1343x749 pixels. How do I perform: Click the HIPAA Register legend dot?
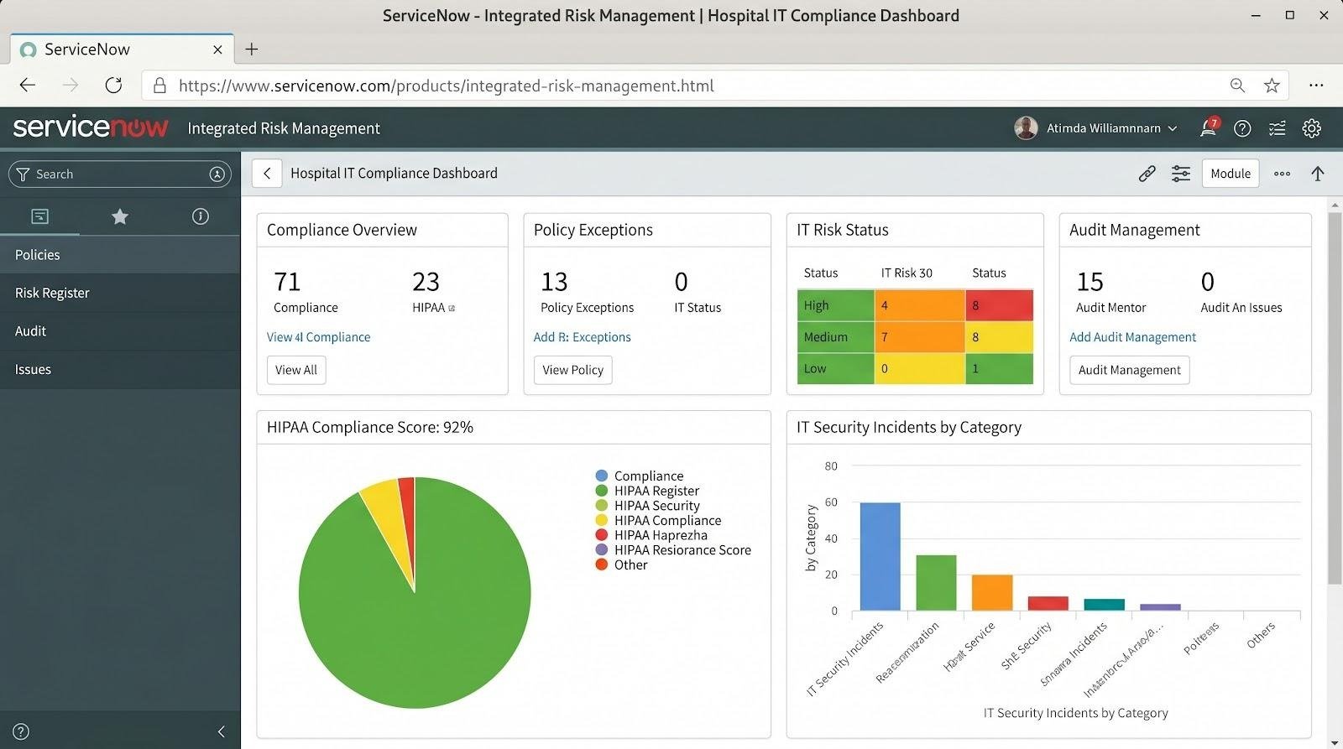tap(601, 491)
